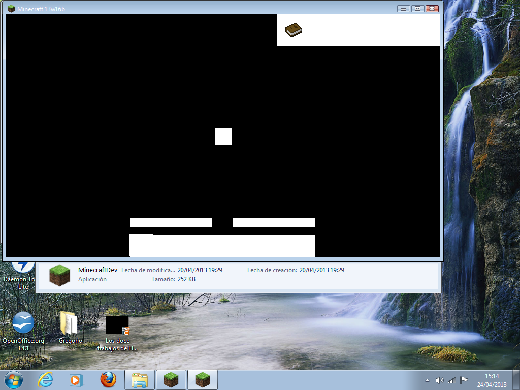
Task: Switch to second Minecraft taskbar button
Action: (203, 380)
